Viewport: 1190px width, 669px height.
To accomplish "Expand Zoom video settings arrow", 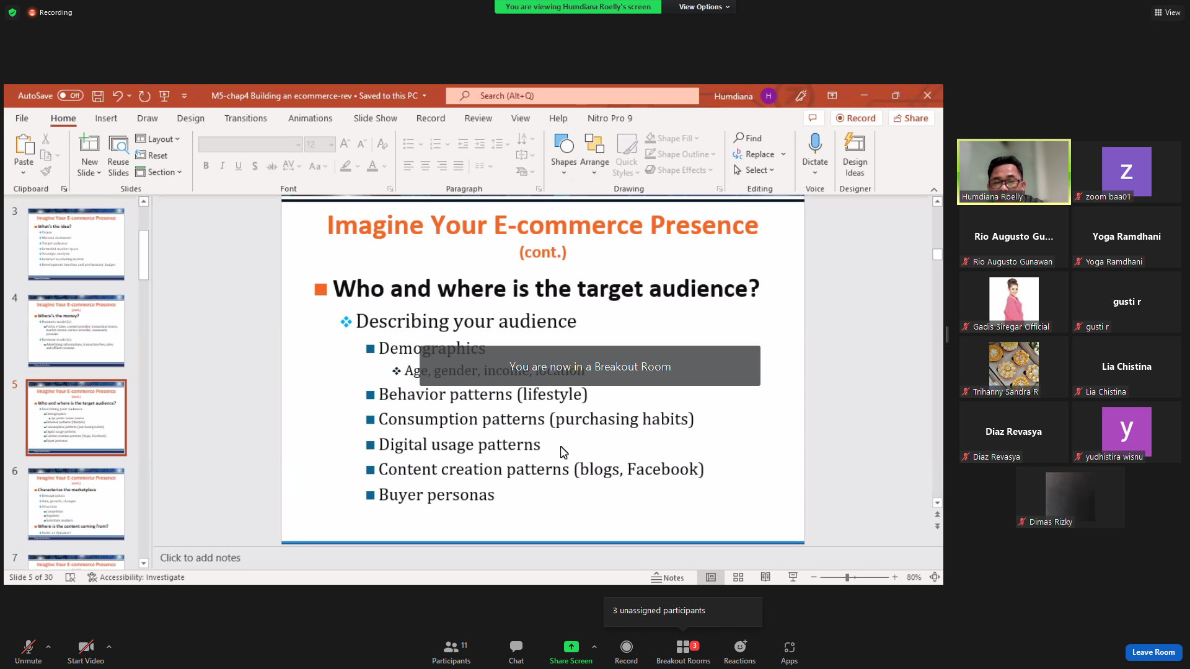I will click(x=109, y=647).
